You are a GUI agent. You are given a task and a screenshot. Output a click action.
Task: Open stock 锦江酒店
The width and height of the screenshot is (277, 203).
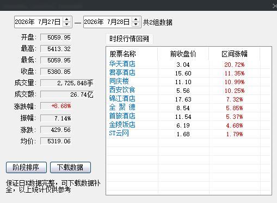(122, 99)
